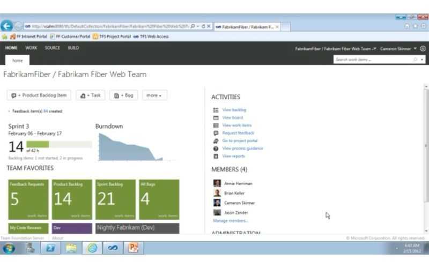Click Brian Keller's avatar picture
The height and width of the screenshot is (268, 429).
pos(217,193)
